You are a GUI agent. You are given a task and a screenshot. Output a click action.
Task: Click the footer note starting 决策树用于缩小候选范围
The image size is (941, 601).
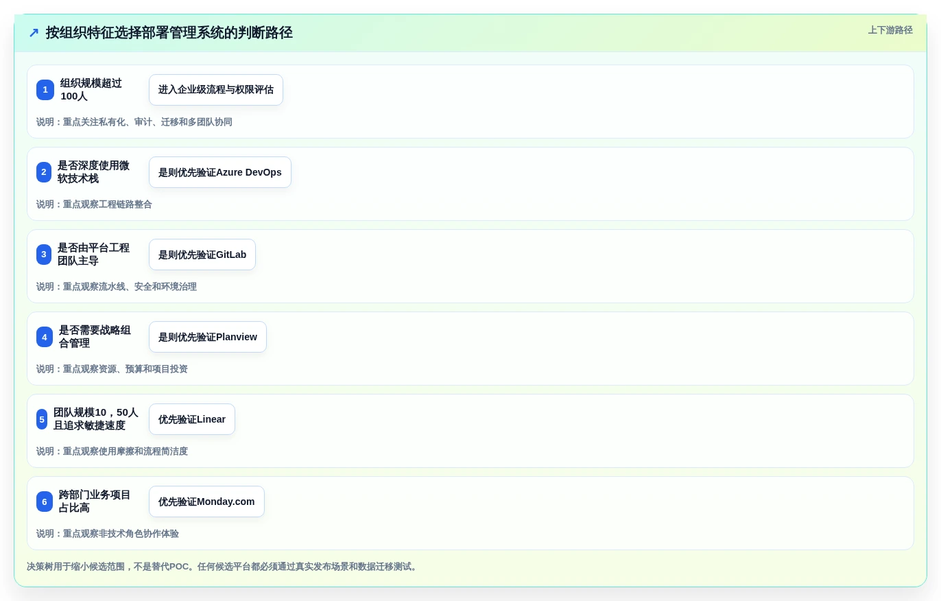224,567
